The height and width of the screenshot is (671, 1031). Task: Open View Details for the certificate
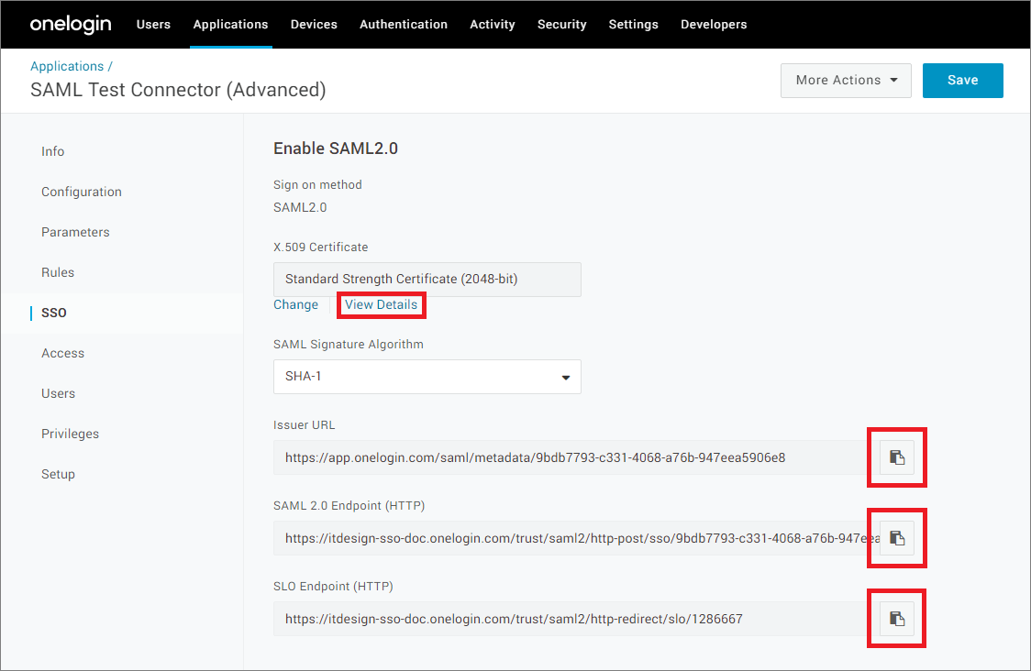(381, 305)
